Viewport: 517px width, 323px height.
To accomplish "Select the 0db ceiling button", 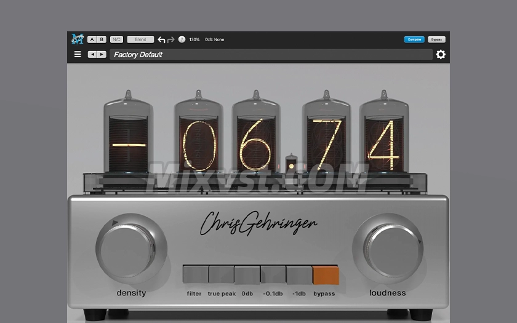I will point(247,275).
